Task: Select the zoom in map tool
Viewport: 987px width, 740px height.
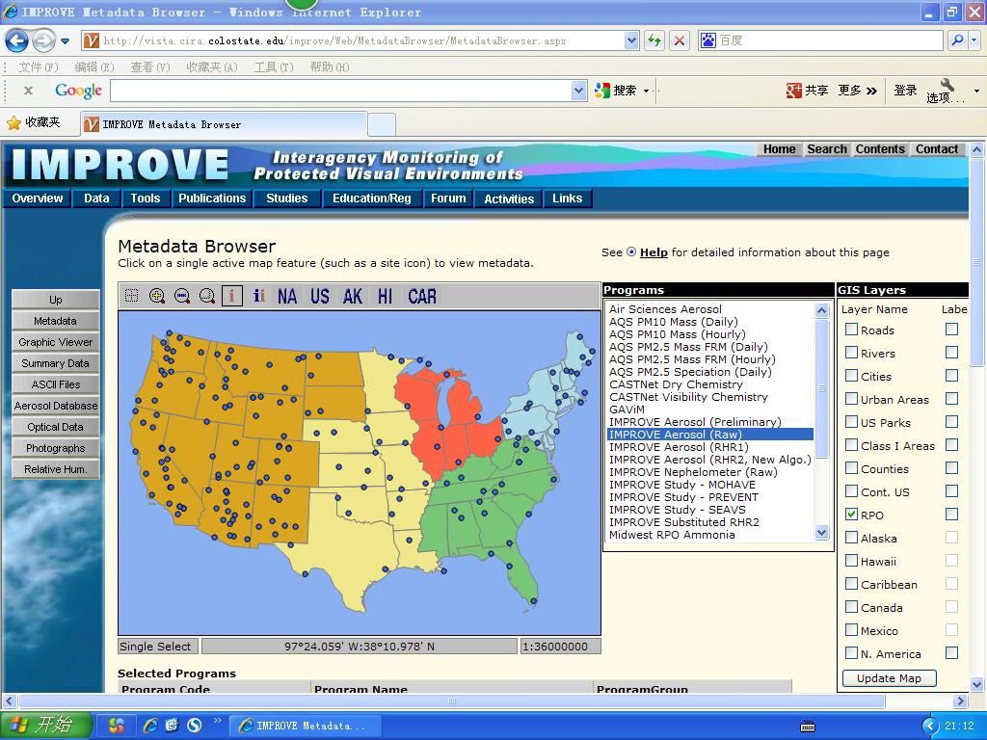Action: 157,296
